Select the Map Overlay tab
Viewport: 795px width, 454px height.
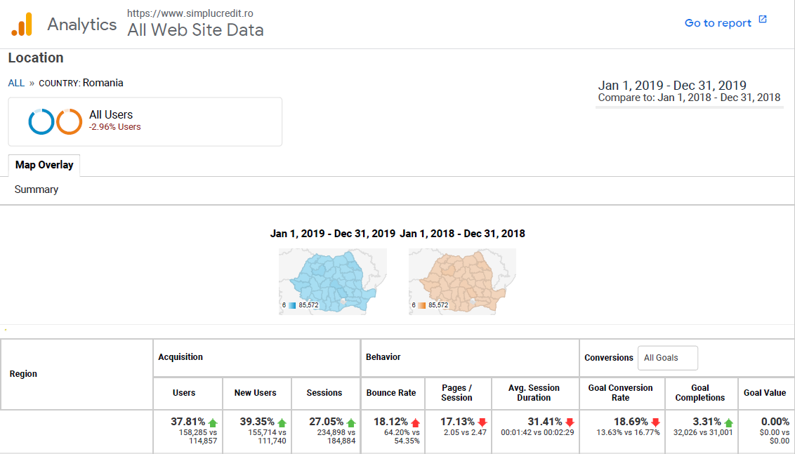pyautogui.click(x=44, y=165)
